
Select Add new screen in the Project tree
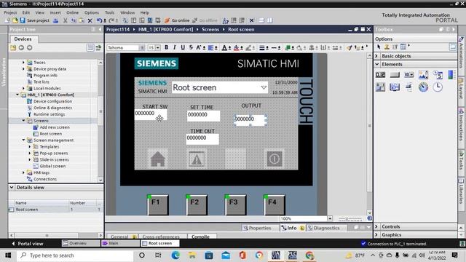click(x=55, y=127)
